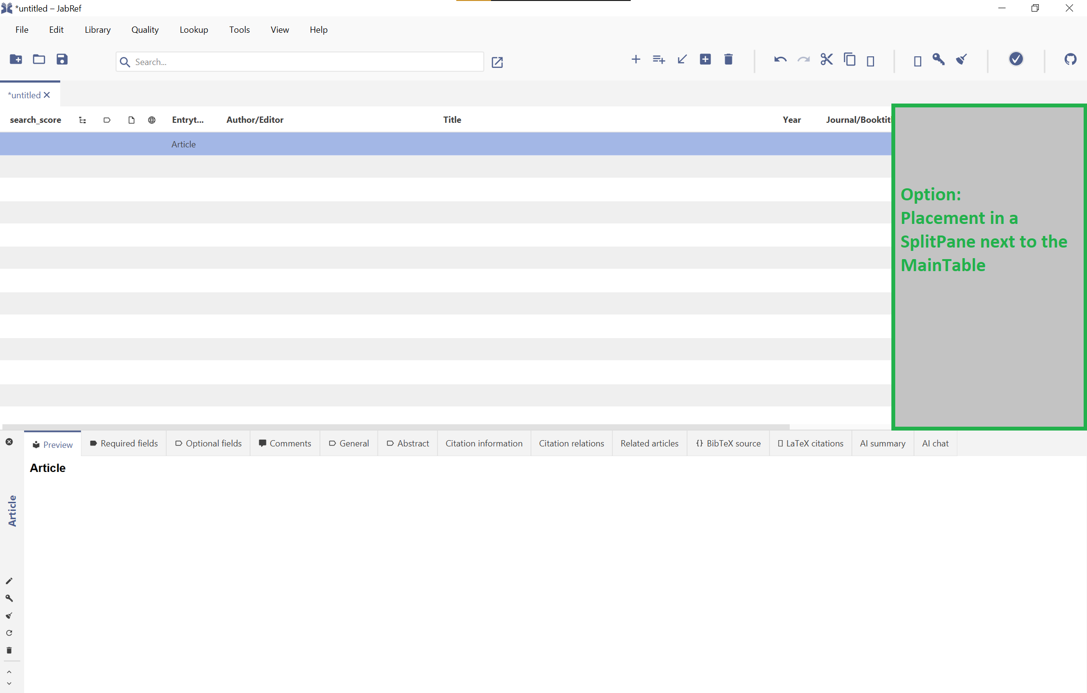This screenshot has height=693, width=1087.
Task: Click the BibTeX source tab
Action: (x=727, y=443)
